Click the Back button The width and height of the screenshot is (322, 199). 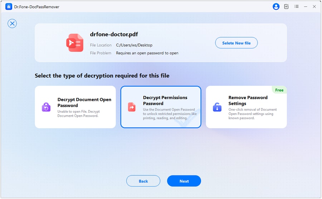tap(143, 181)
